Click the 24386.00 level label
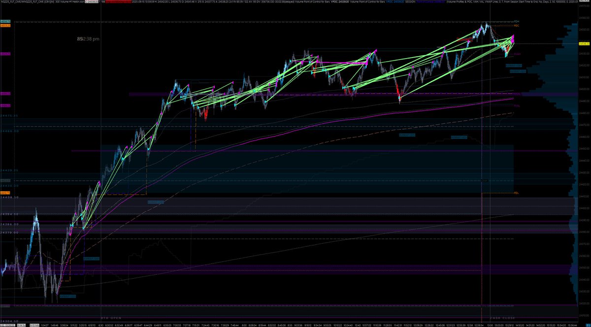This screenshot has height=327, width=591. pos(9,224)
